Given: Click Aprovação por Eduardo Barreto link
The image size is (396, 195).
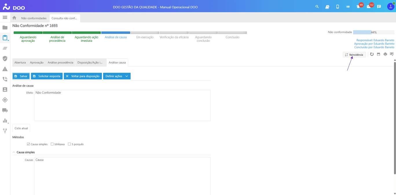Looking at the screenshot, I should click(x=374, y=44).
